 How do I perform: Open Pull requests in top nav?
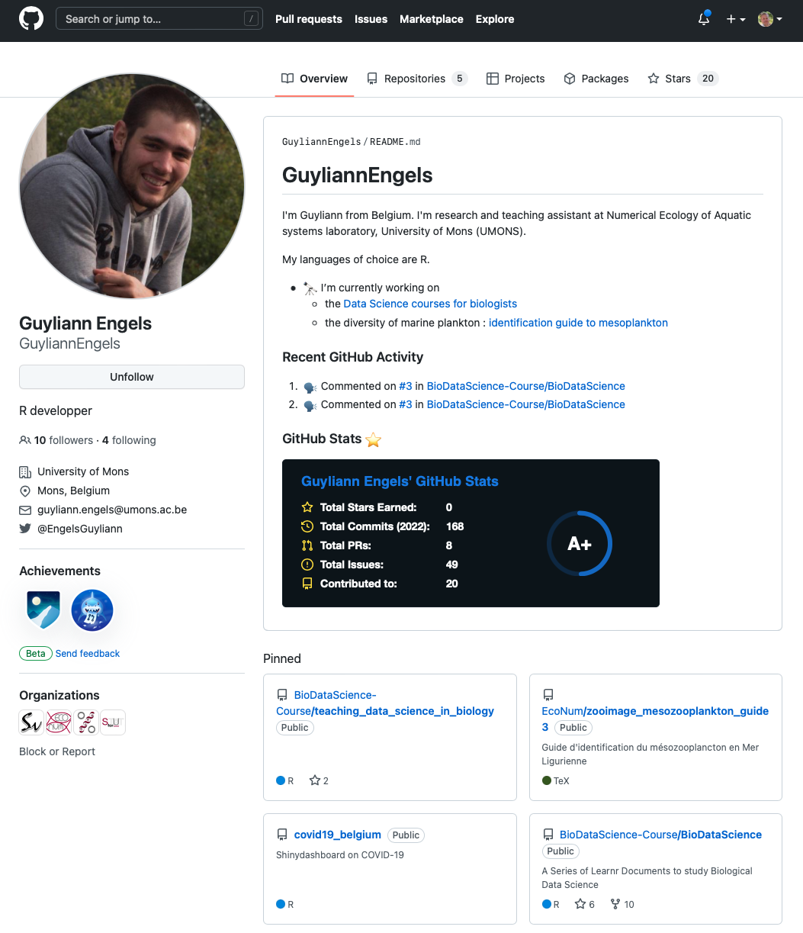tap(309, 19)
